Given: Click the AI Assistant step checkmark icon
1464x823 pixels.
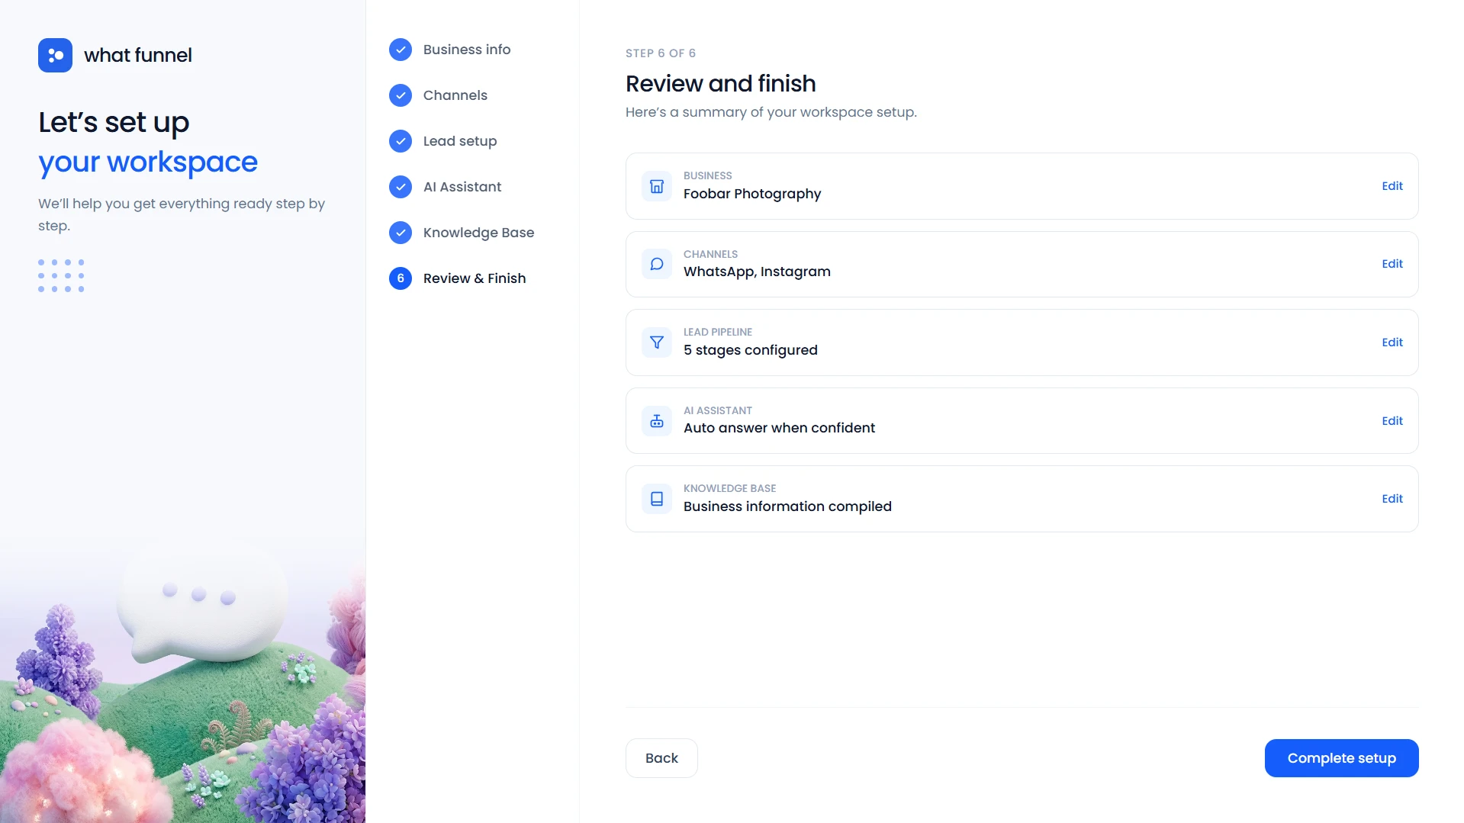Looking at the screenshot, I should pyautogui.click(x=401, y=187).
